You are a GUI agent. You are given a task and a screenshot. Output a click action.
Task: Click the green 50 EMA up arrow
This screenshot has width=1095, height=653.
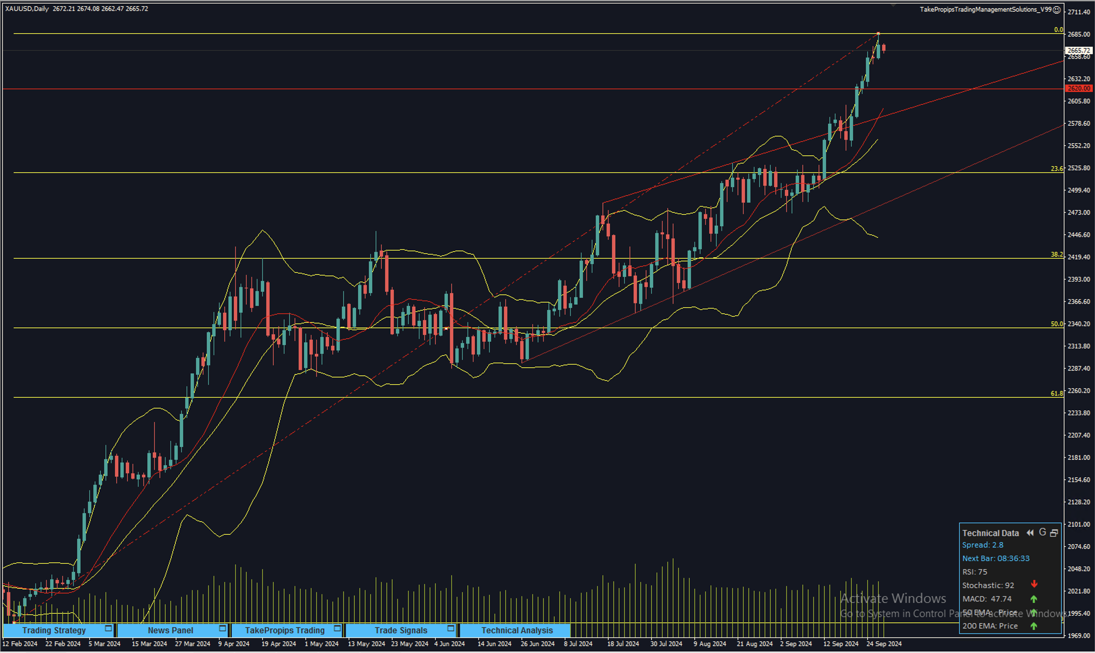1034,612
